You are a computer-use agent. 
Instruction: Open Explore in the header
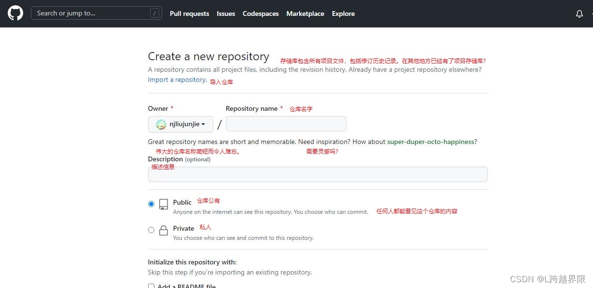coord(343,13)
